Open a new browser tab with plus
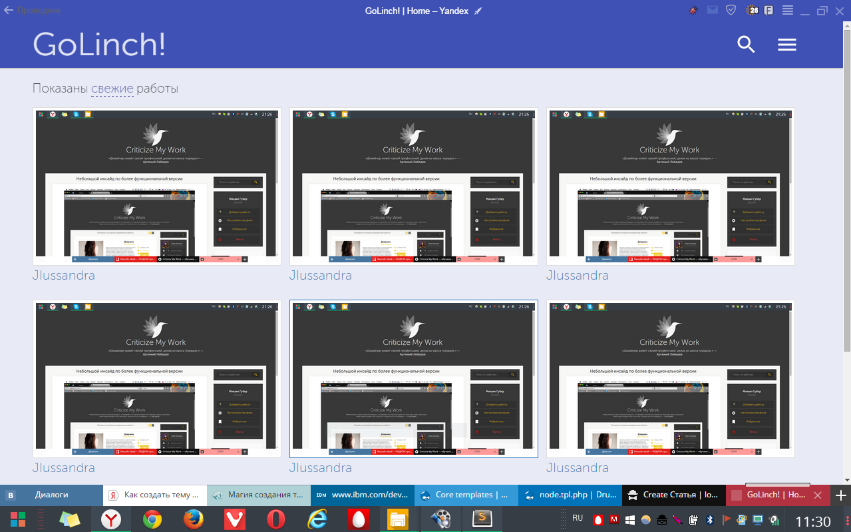 (841, 495)
